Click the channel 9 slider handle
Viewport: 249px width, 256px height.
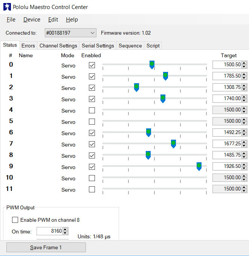point(199,166)
